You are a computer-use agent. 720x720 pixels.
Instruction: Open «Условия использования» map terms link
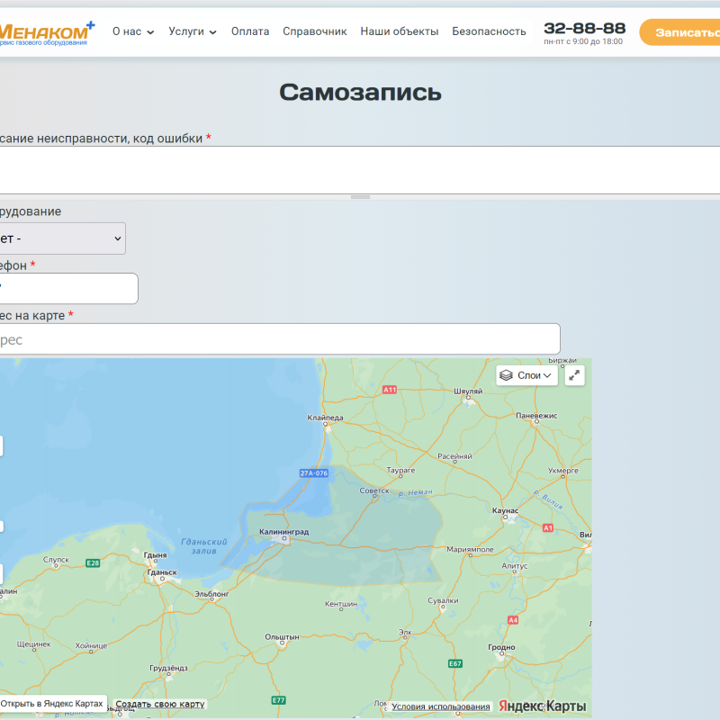[441, 706]
